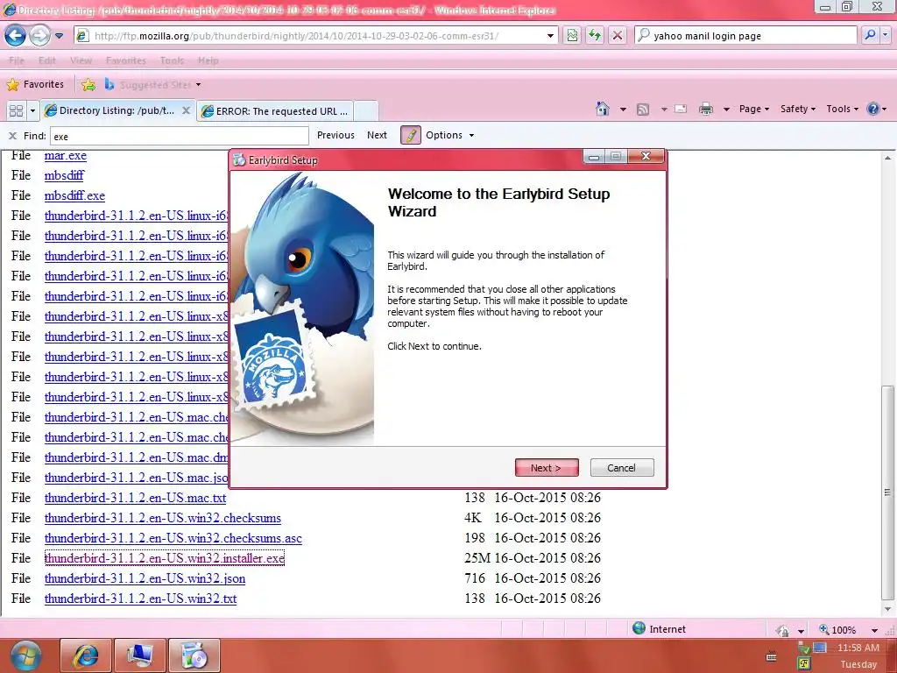Viewport: 897px width, 673px height.
Task: Click the search magnifier button
Action: click(x=870, y=35)
